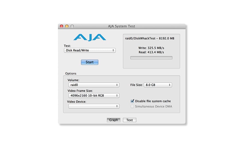Open the Volume dropdown set to raid0
The image size is (246, 150).
(x=94, y=85)
